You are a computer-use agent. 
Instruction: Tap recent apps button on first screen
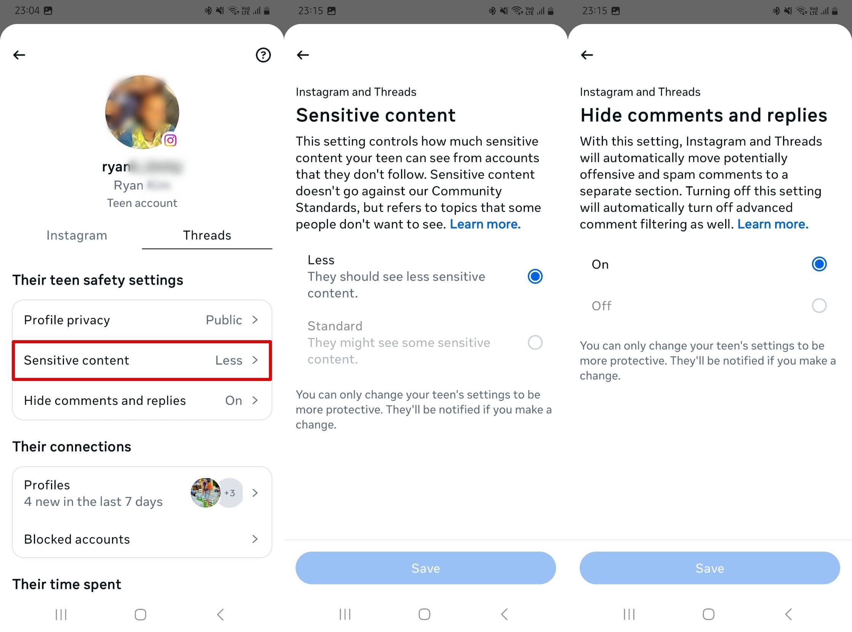[61, 615]
